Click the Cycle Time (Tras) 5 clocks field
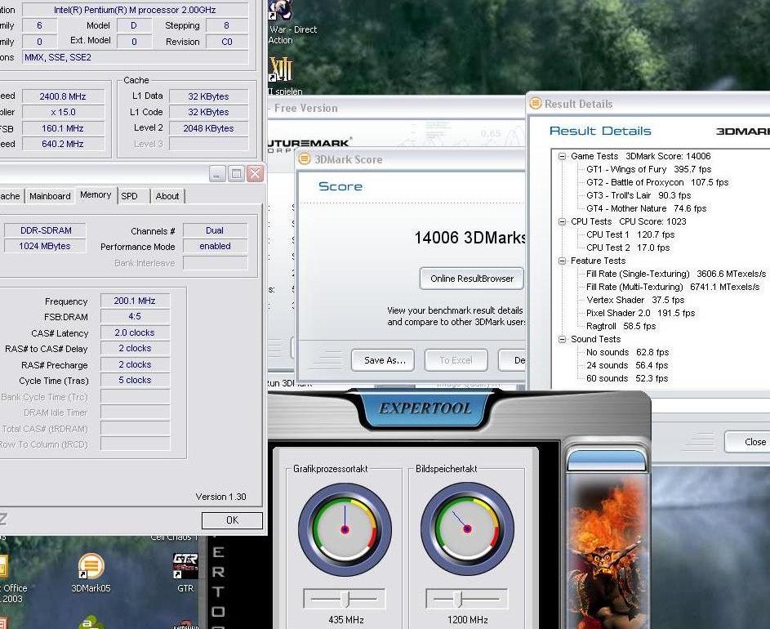This screenshot has height=629, width=770. coord(135,381)
